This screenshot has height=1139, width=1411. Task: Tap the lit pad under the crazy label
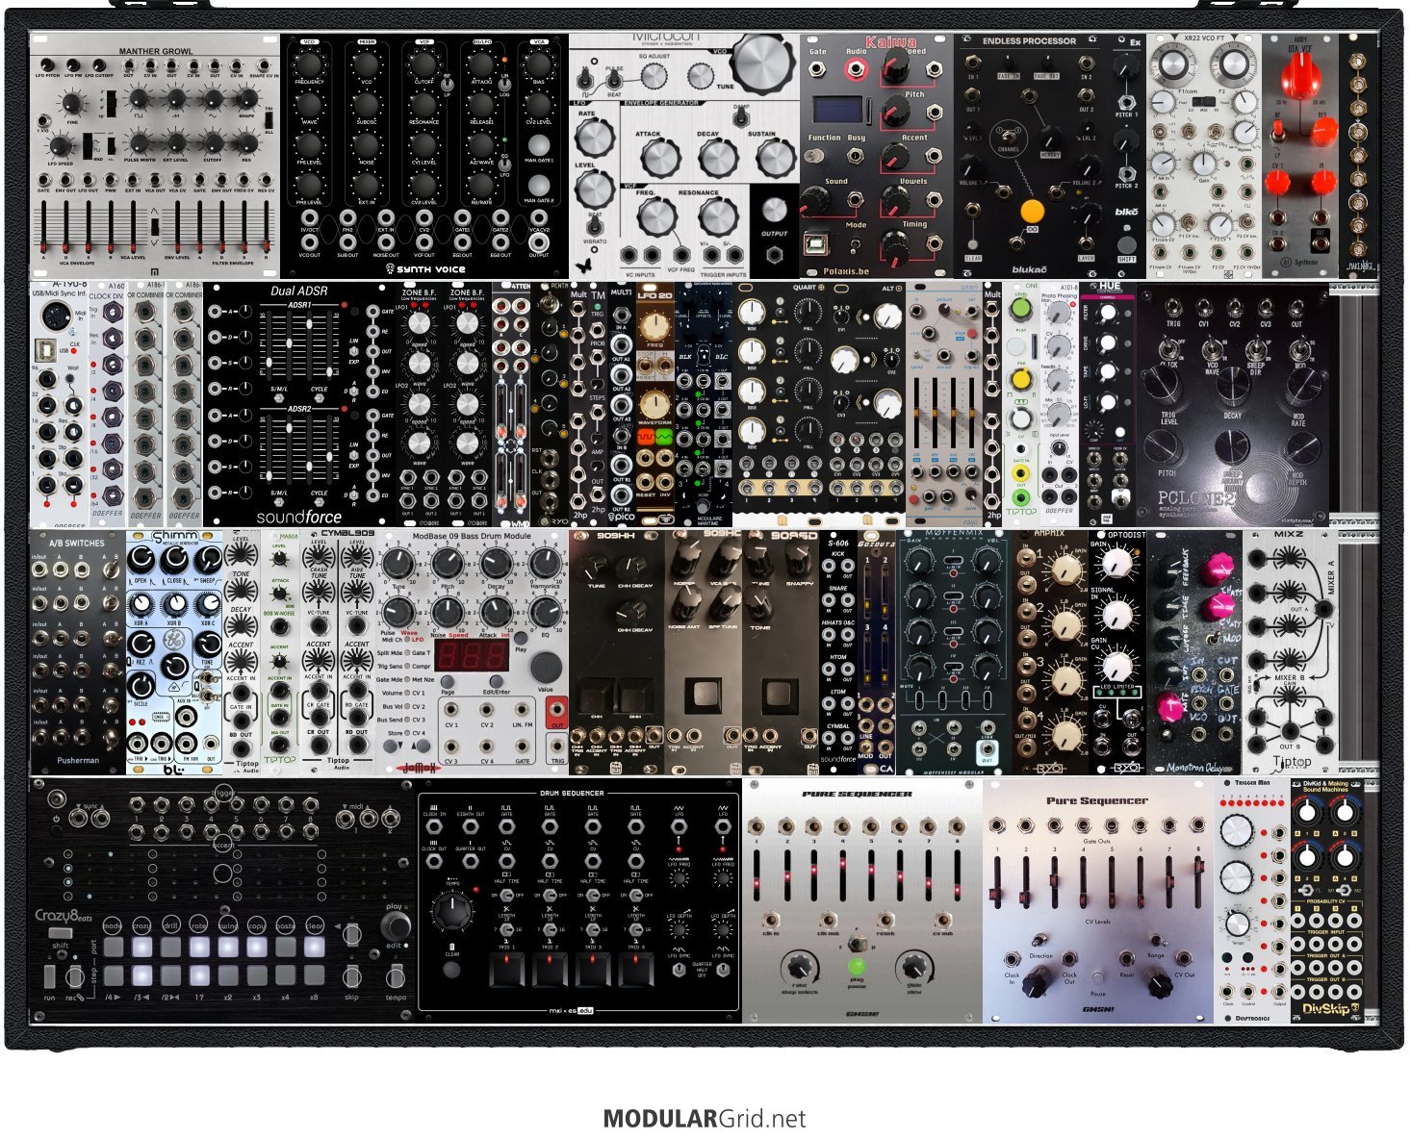point(141,947)
